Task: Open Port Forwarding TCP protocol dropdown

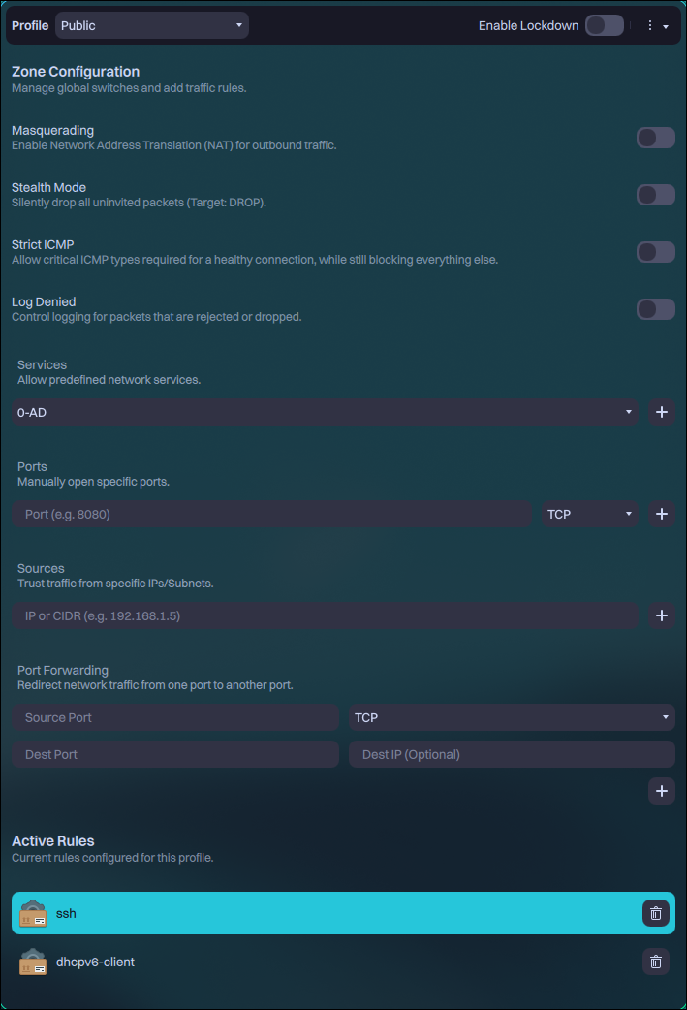Action: [x=511, y=717]
